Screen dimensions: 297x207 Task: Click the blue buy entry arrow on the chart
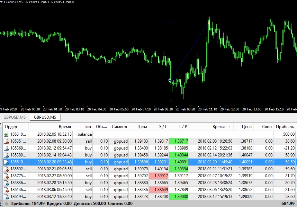pyautogui.click(x=170, y=80)
